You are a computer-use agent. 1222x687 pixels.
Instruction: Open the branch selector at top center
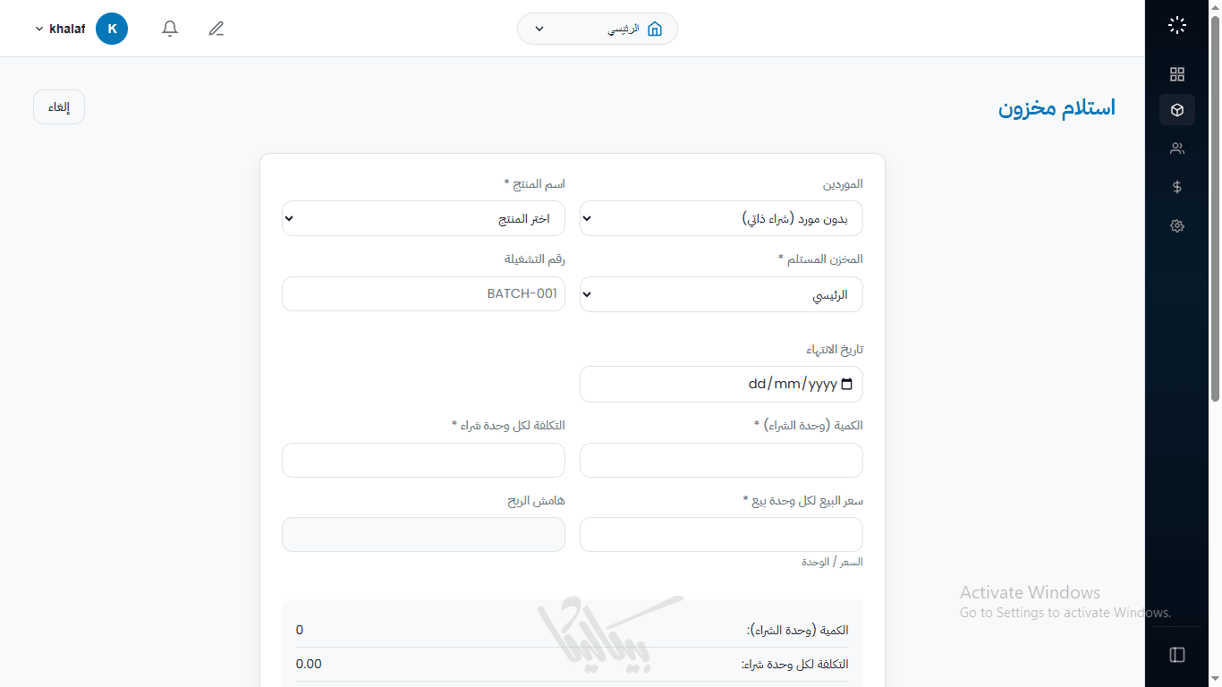pyautogui.click(x=597, y=29)
